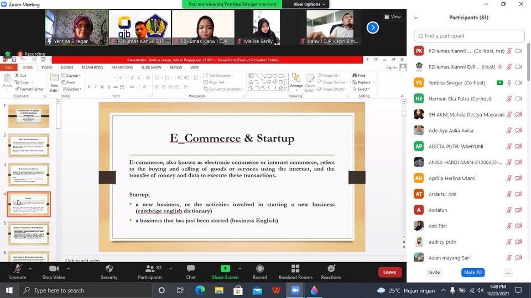531x298 pixels.
Task: Start recording with the Record icon
Action: click(259, 269)
